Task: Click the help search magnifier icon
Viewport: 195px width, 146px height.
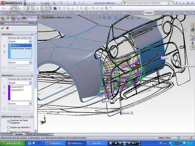Action: coord(169,3)
